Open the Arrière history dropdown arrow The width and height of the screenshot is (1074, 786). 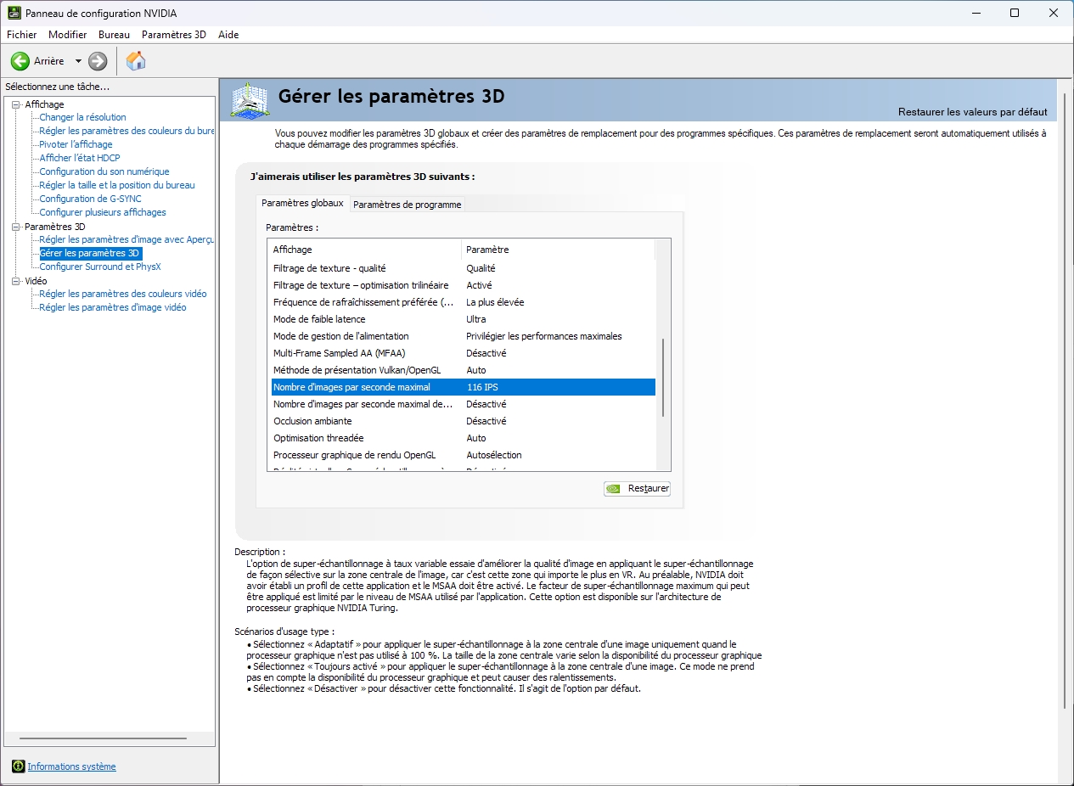point(78,61)
